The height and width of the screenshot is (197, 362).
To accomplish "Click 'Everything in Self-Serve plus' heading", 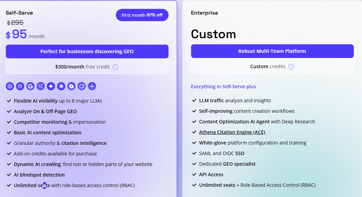I will coord(223,87).
